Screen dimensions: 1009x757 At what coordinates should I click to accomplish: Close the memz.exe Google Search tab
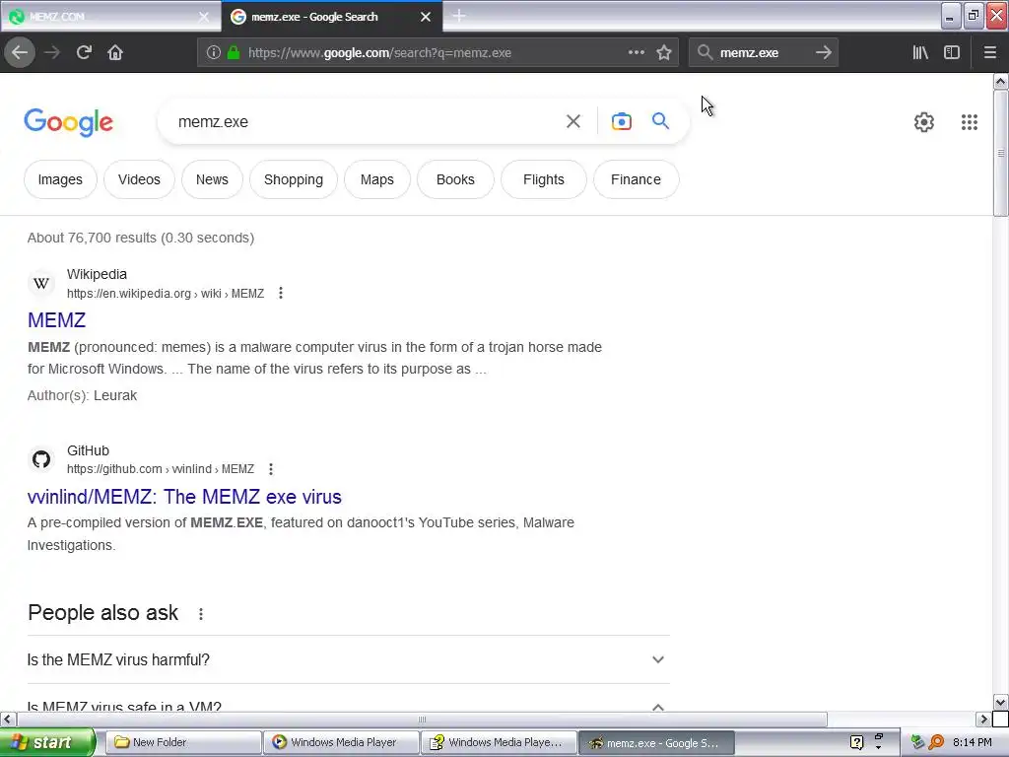tap(426, 17)
